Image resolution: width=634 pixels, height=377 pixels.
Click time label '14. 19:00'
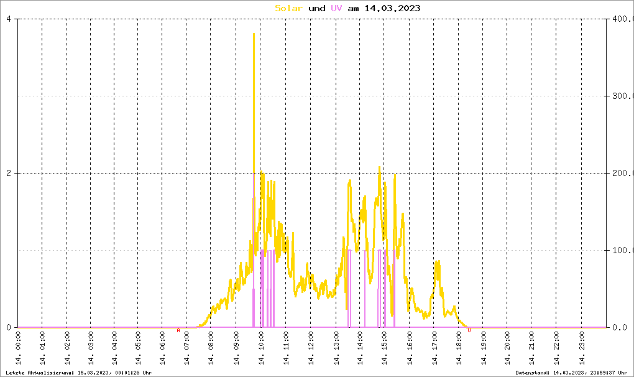coord(484,348)
